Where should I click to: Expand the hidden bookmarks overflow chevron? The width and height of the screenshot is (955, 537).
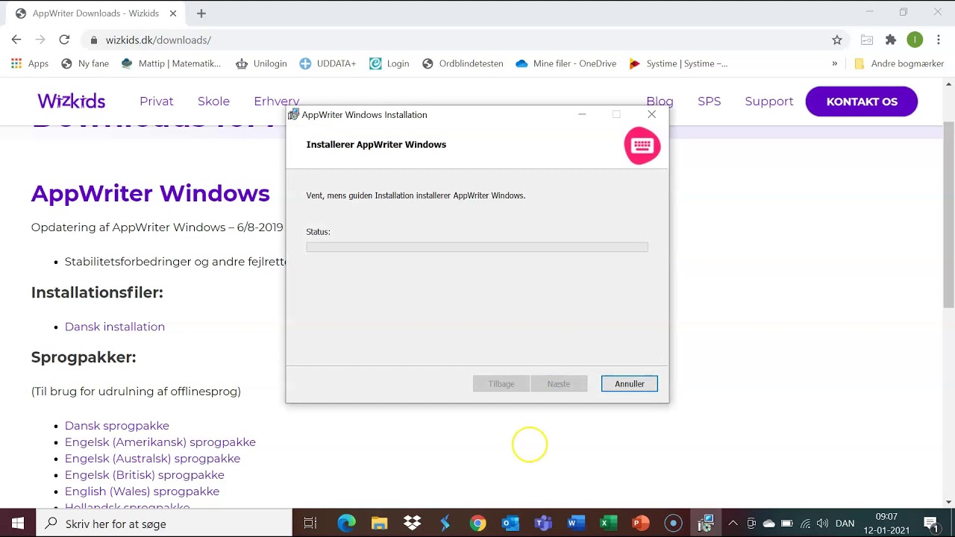tap(834, 63)
